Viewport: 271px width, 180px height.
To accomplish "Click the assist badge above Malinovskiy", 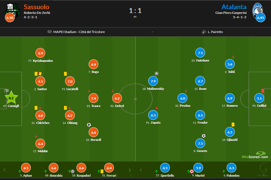I will (156, 73).
